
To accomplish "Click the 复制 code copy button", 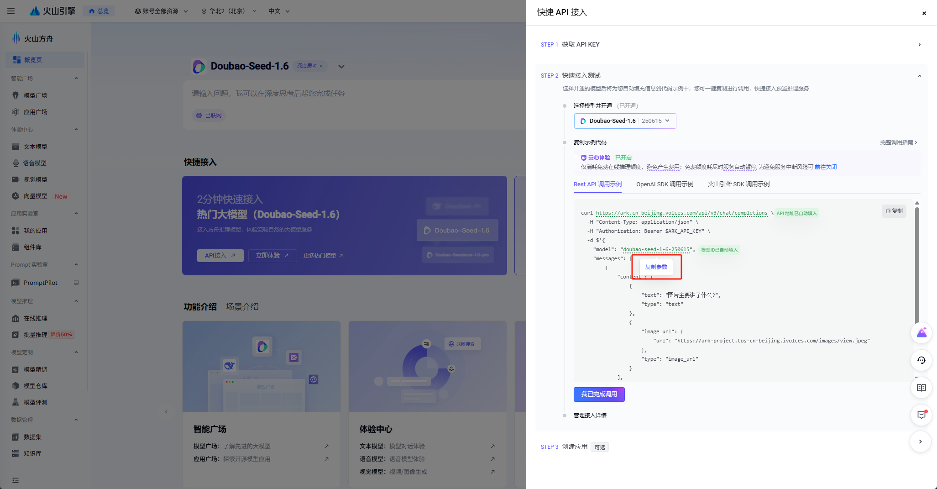I will (x=894, y=211).
